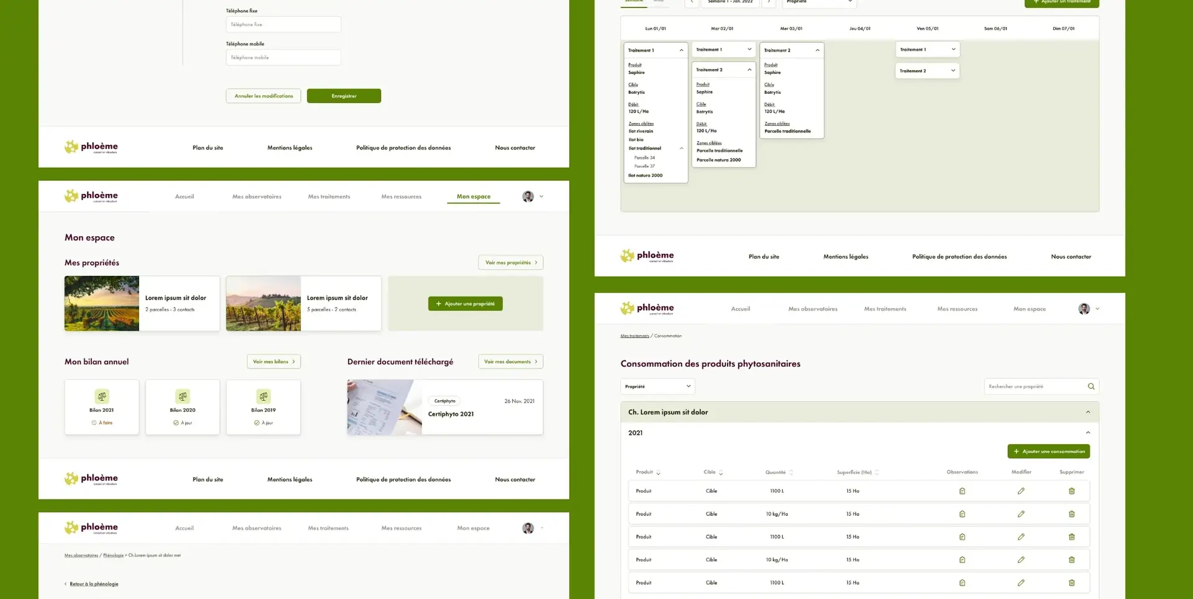This screenshot has width=1193, height=599.
Task: Collapse the Ch. Lorem ipsum sit dolor section
Action: (1088, 412)
